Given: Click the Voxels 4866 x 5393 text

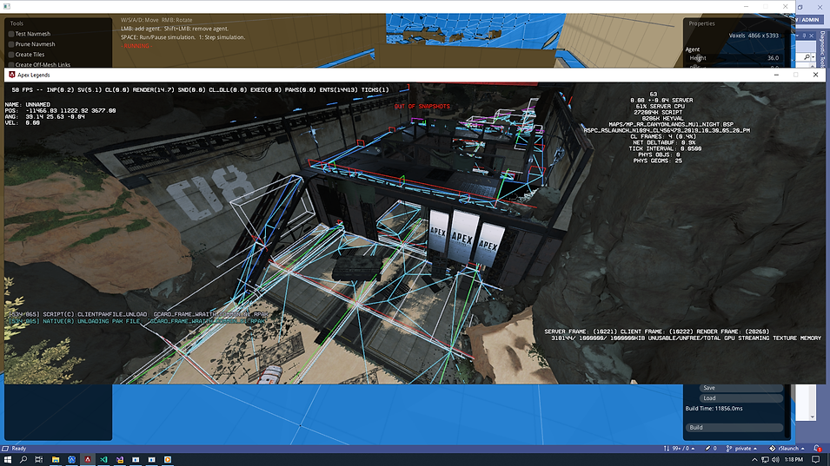Looking at the screenshot, I should (x=754, y=36).
